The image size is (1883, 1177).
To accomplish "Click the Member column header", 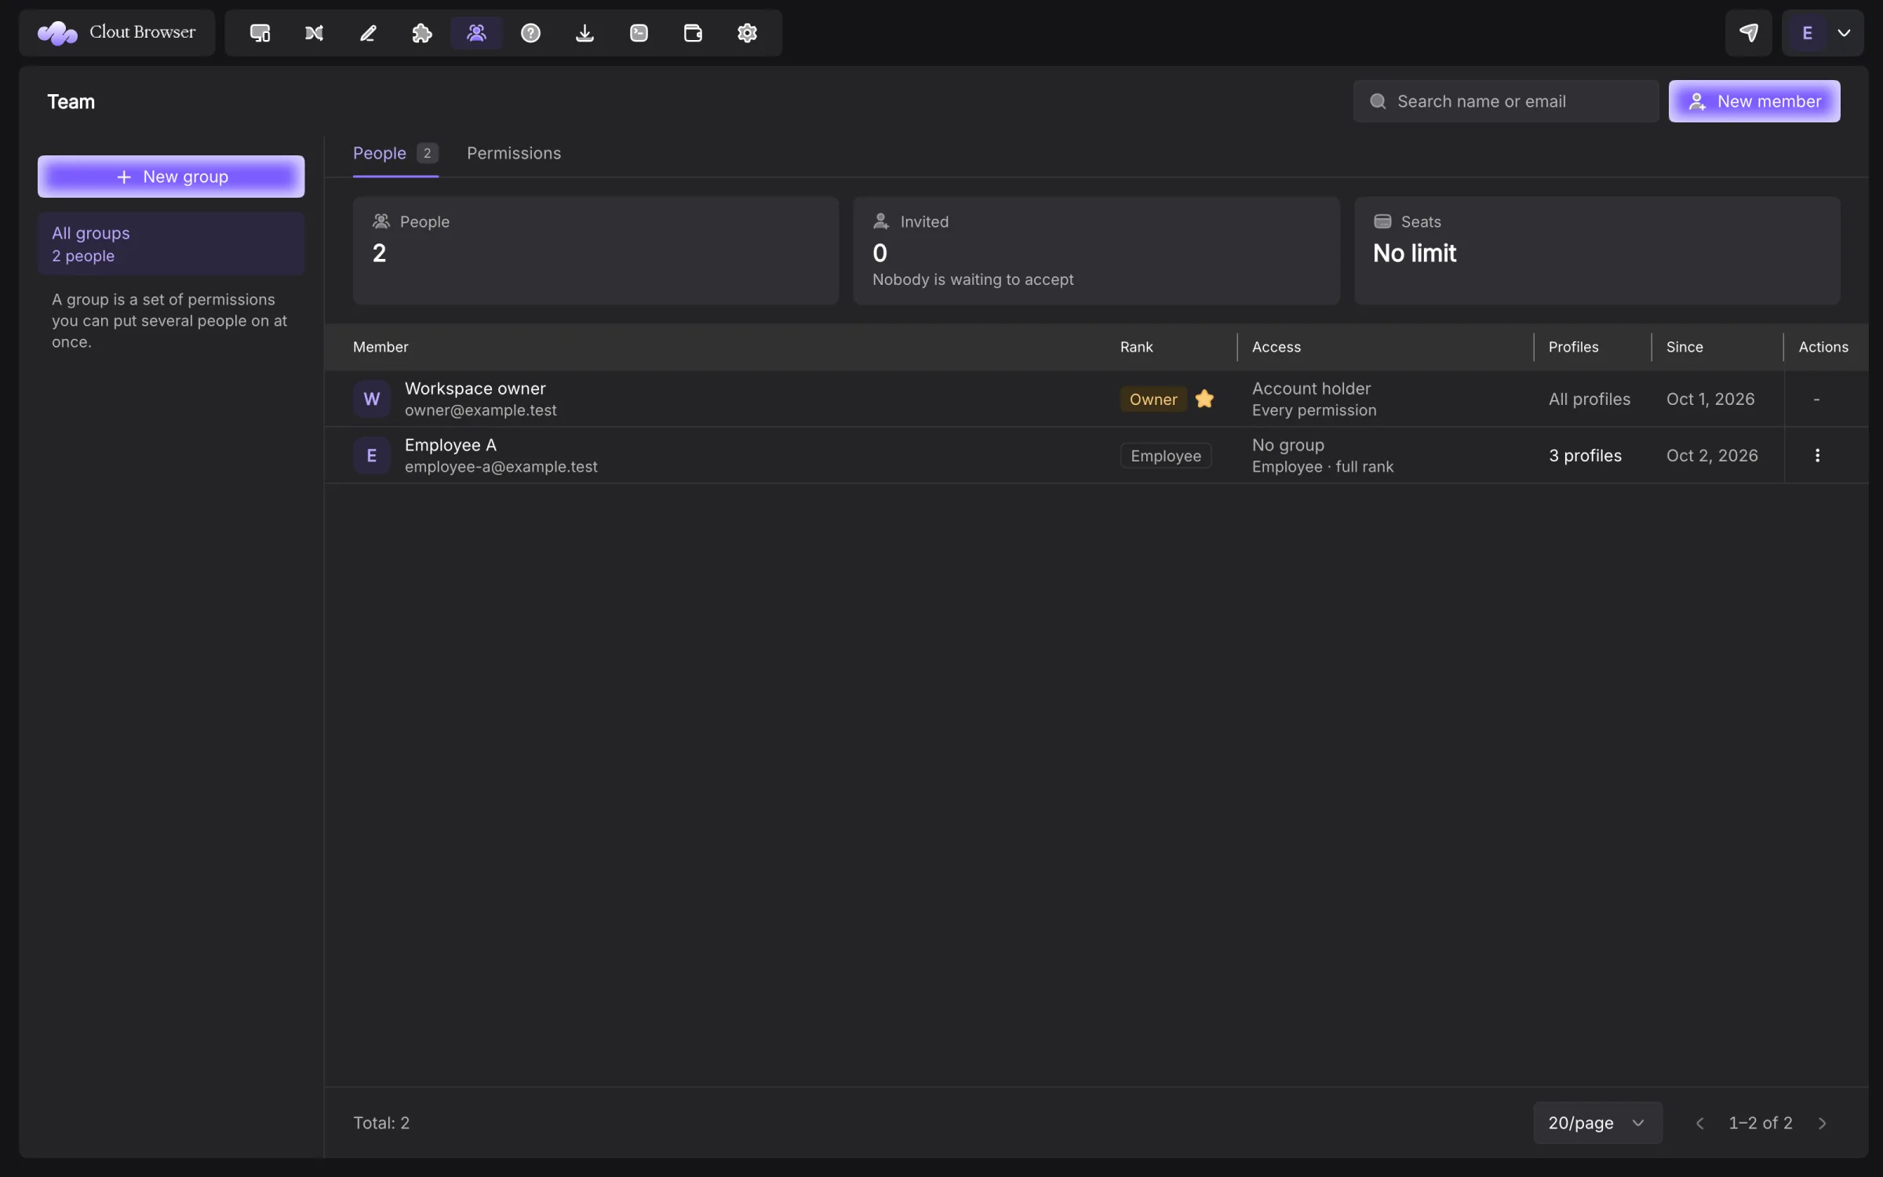I will 381,347.
